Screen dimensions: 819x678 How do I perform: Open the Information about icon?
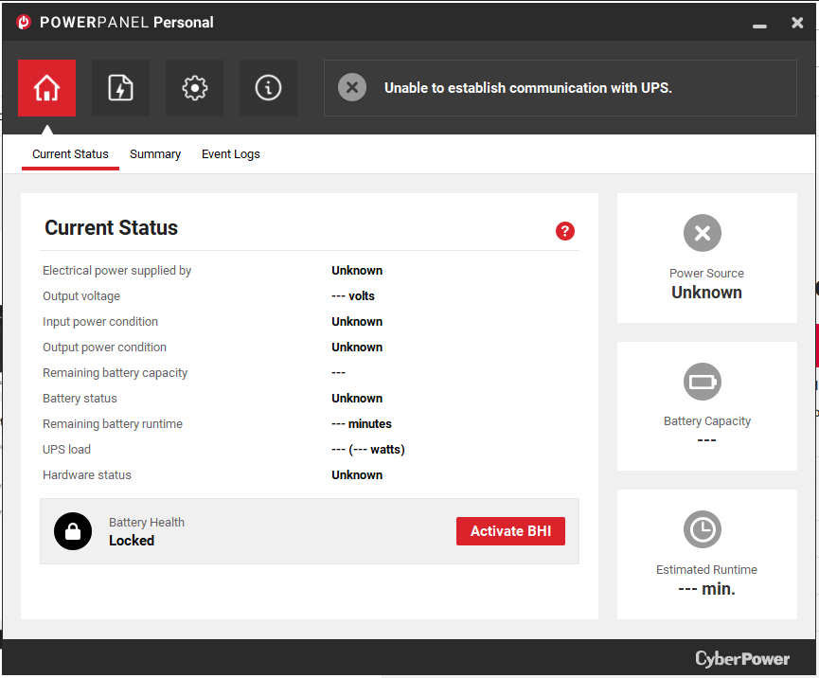pyautogui.click(x=268, y=88)
